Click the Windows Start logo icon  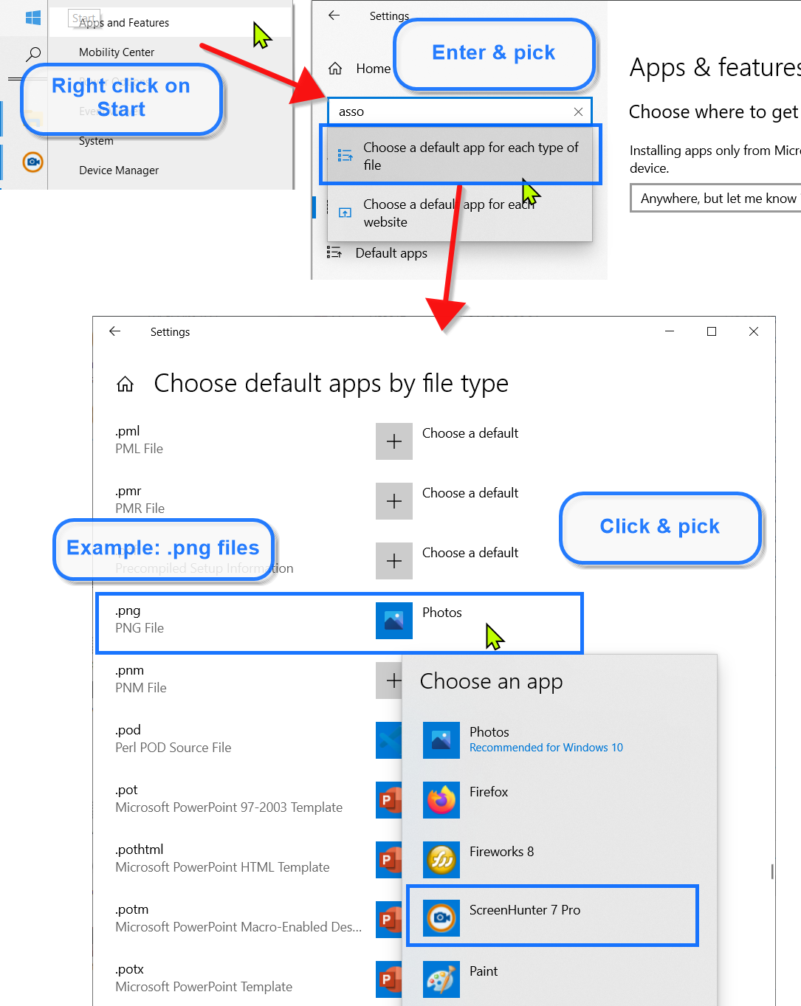[x=33, y=18]
